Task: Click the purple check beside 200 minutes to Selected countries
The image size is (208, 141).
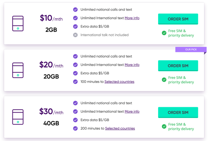Action: coord(75,128)
